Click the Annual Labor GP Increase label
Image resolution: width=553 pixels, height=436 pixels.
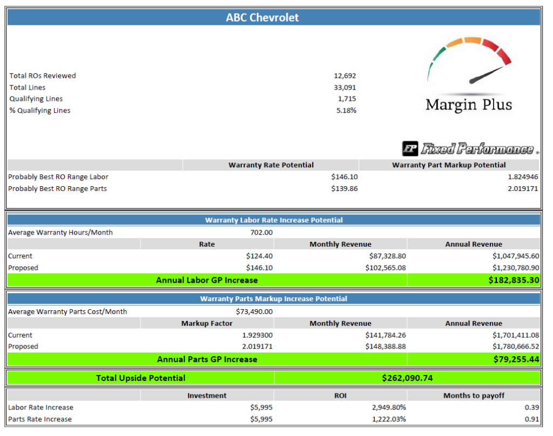tap(207, 280)
